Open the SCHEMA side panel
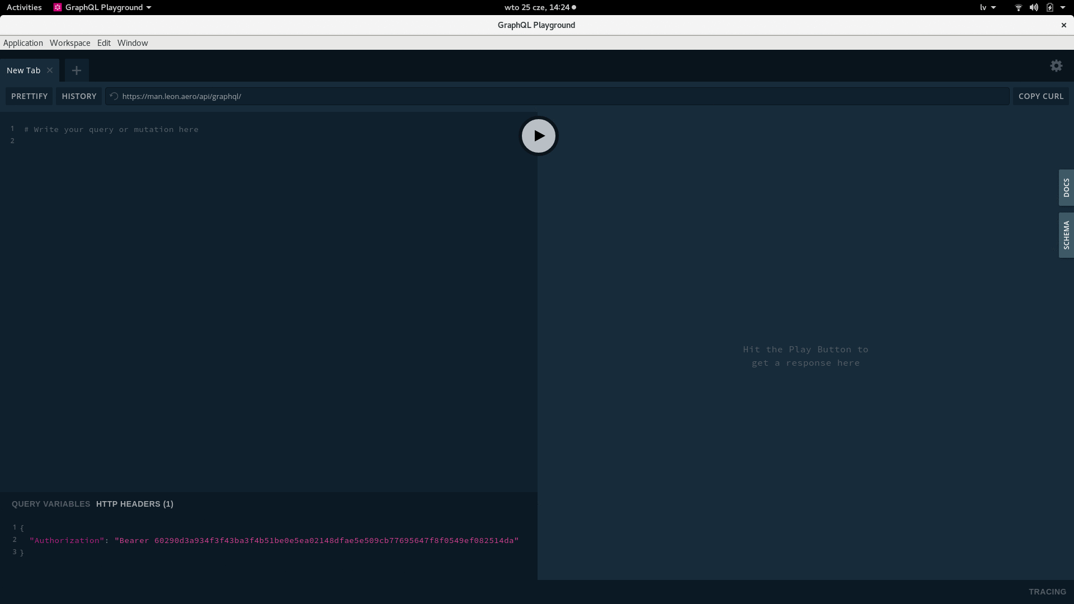This screenshot has width=1074, height=604. click(x=1066, y=235)
